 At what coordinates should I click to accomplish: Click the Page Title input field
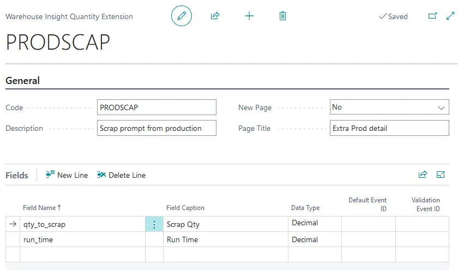(389, 128)
